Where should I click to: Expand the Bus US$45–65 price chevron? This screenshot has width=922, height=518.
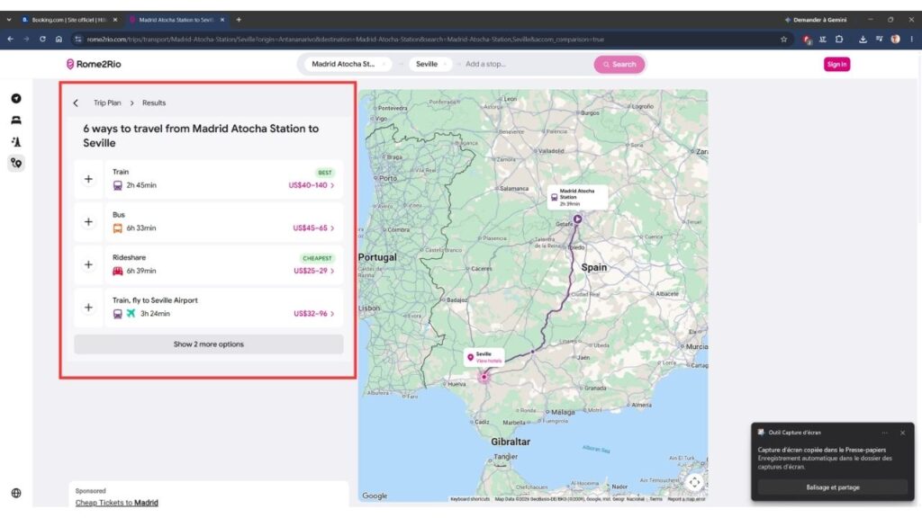point(332,228)
